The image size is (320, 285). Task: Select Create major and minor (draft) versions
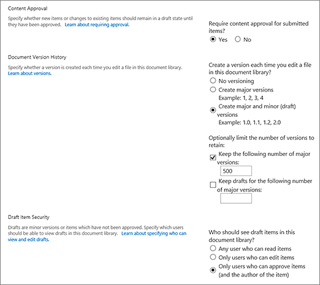point(213,110)
